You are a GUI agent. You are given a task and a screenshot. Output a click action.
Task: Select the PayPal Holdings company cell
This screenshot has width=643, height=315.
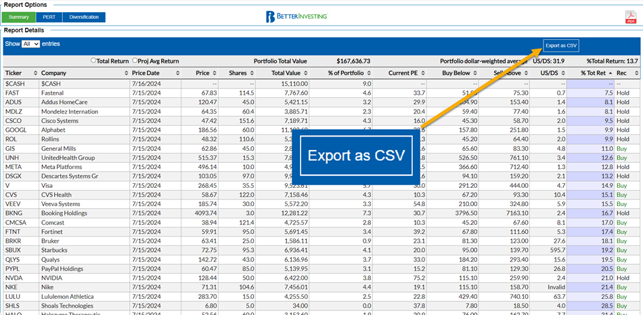(84, 269)
